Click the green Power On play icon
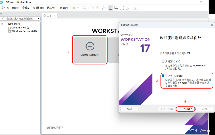This screenshot has height=135, width=215. click(x=74, y=8)
